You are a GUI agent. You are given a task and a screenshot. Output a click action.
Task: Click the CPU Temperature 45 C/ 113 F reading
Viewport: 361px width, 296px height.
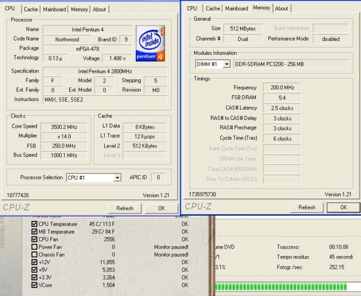(x=102, y=224)
